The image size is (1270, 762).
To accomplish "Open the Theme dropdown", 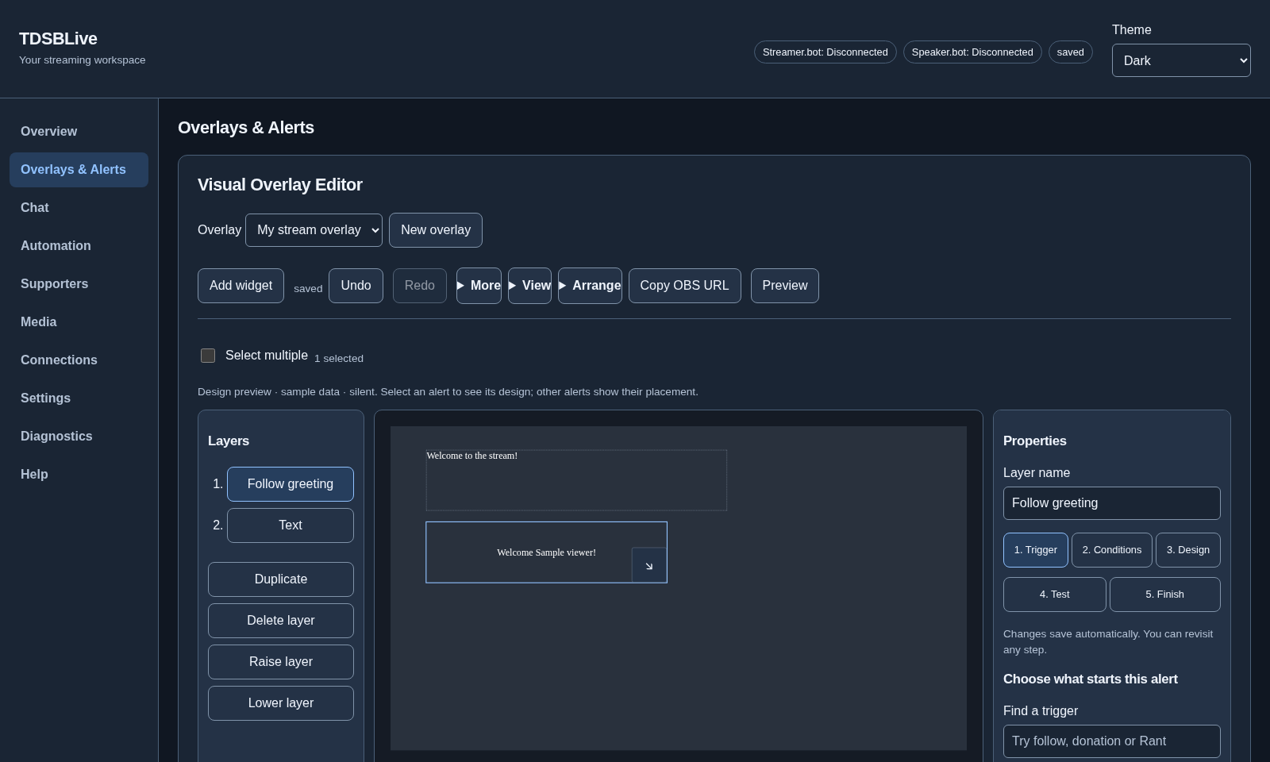I will [1181, 60].
